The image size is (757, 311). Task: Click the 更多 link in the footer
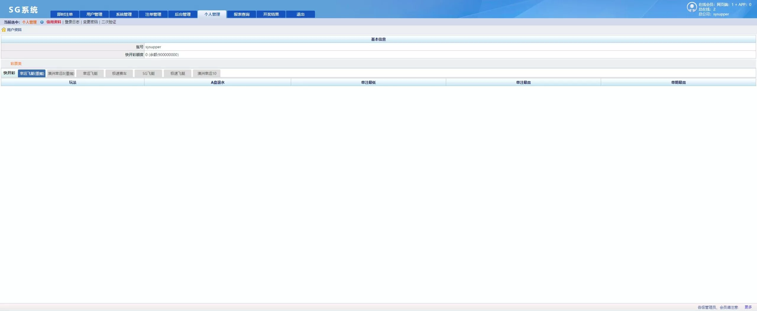pyautogui.click(x=748, y=307)
